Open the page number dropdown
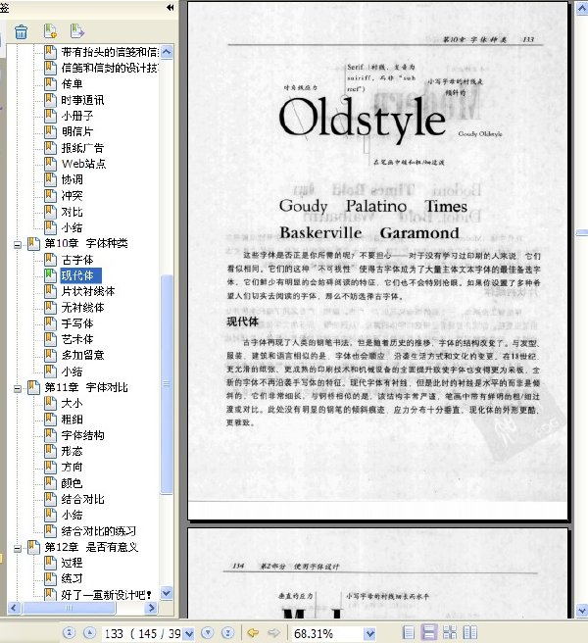588x643 pixels. click(x=188, y=633)
